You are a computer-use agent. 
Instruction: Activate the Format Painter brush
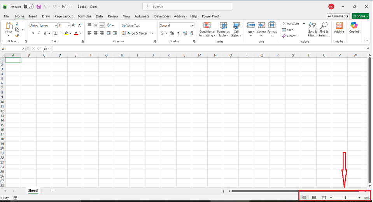click(x=17, y=36)
